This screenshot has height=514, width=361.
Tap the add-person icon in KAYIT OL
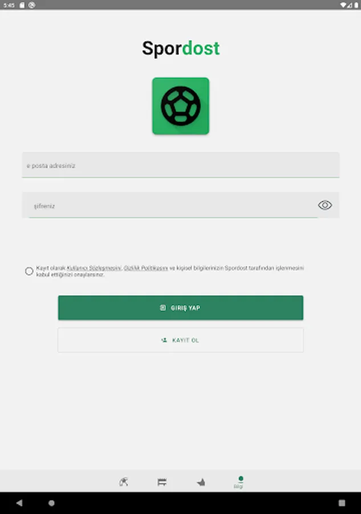tap(164, 340)
